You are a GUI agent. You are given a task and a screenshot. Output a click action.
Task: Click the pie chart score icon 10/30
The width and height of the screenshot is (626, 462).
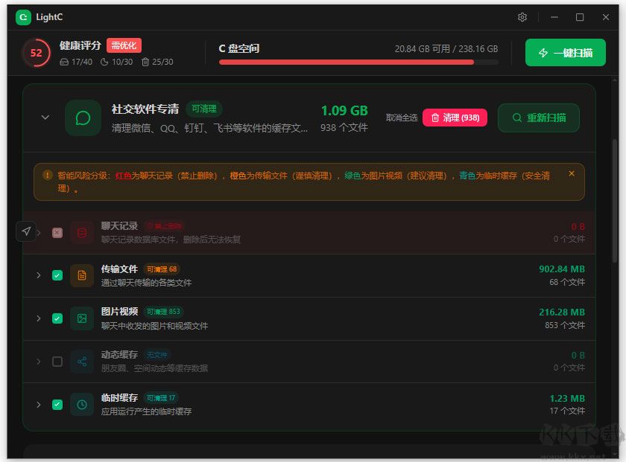[104, 62]
